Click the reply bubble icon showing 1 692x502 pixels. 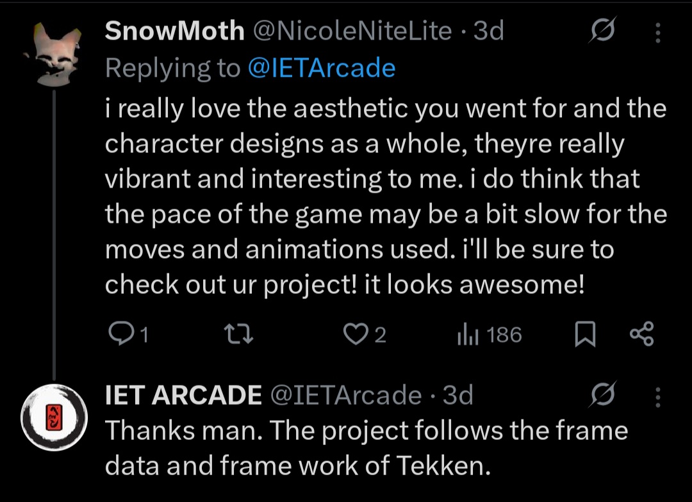[120, 335]
